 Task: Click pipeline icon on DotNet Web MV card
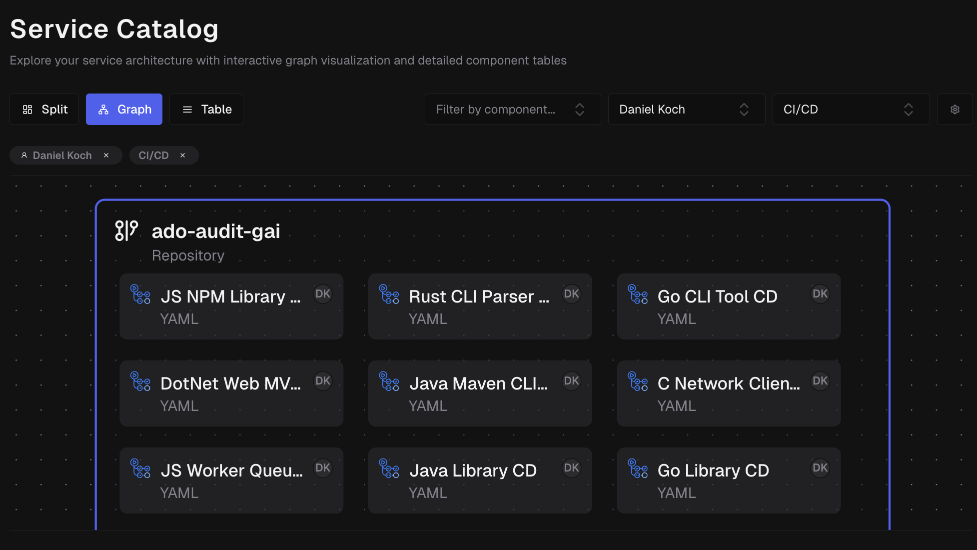point(140,381)
